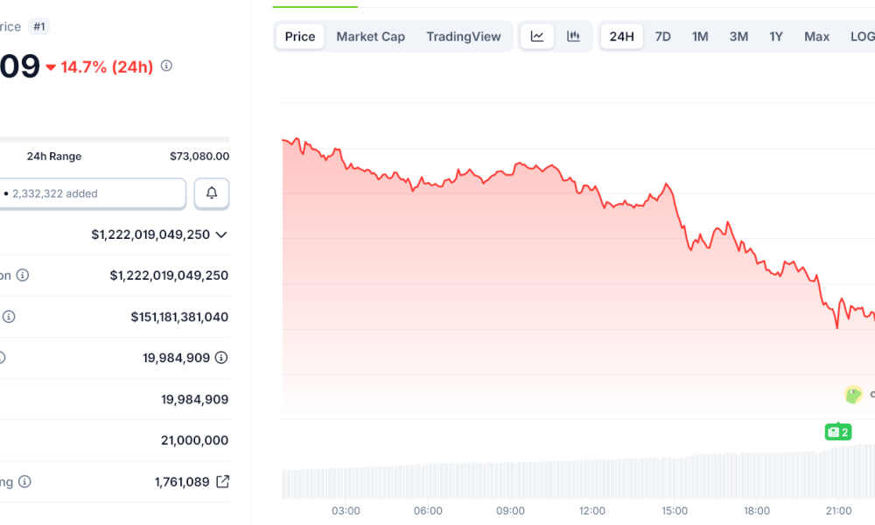Image resolution: width=875 pixels, height=525 pixels.
Task: Click the yellow candy icon on the chart
Action: pyautogui.click(x=853, y=395)
